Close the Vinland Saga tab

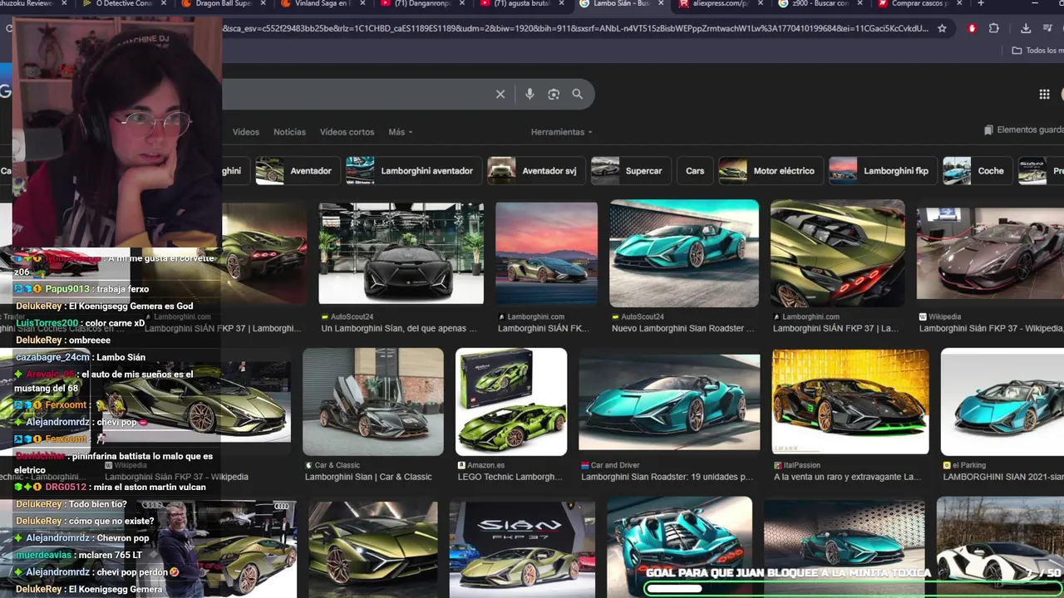pos(362,3)
